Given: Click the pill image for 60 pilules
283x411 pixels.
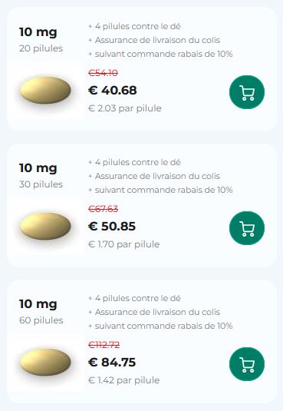Looking at the screenshot, I should (x=45, y=362).
